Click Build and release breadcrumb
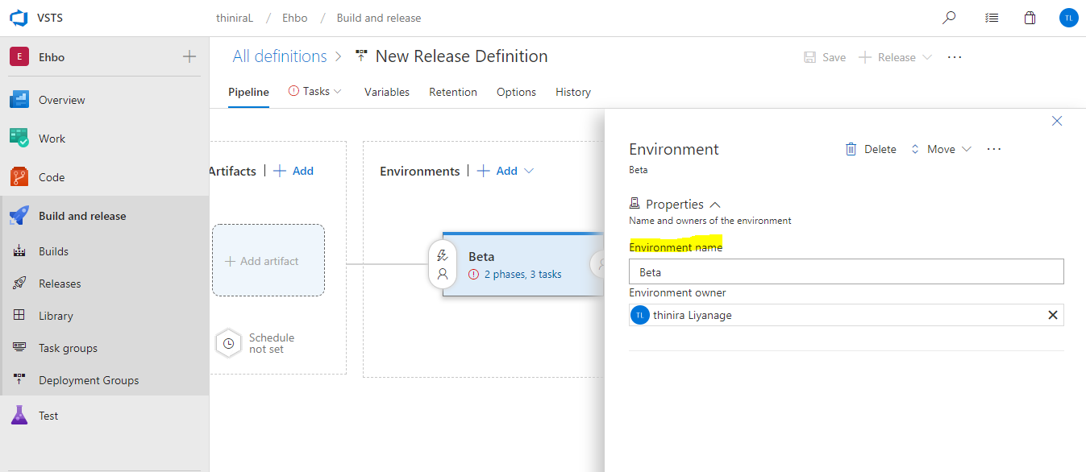The image size is (1086, 472). pyautogui.click(x=379, y=18)
